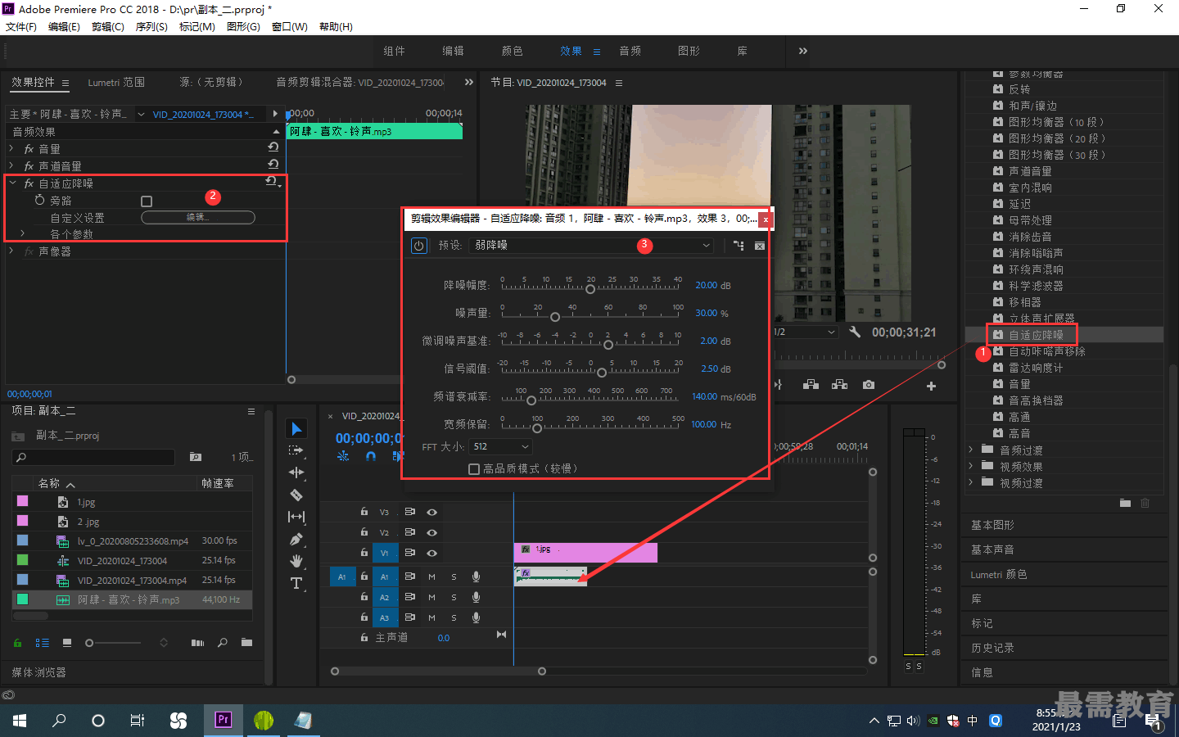The image size is (1179, 737).
Task: Switch to 颜色 workspace tab
Action: click(512, 51)
